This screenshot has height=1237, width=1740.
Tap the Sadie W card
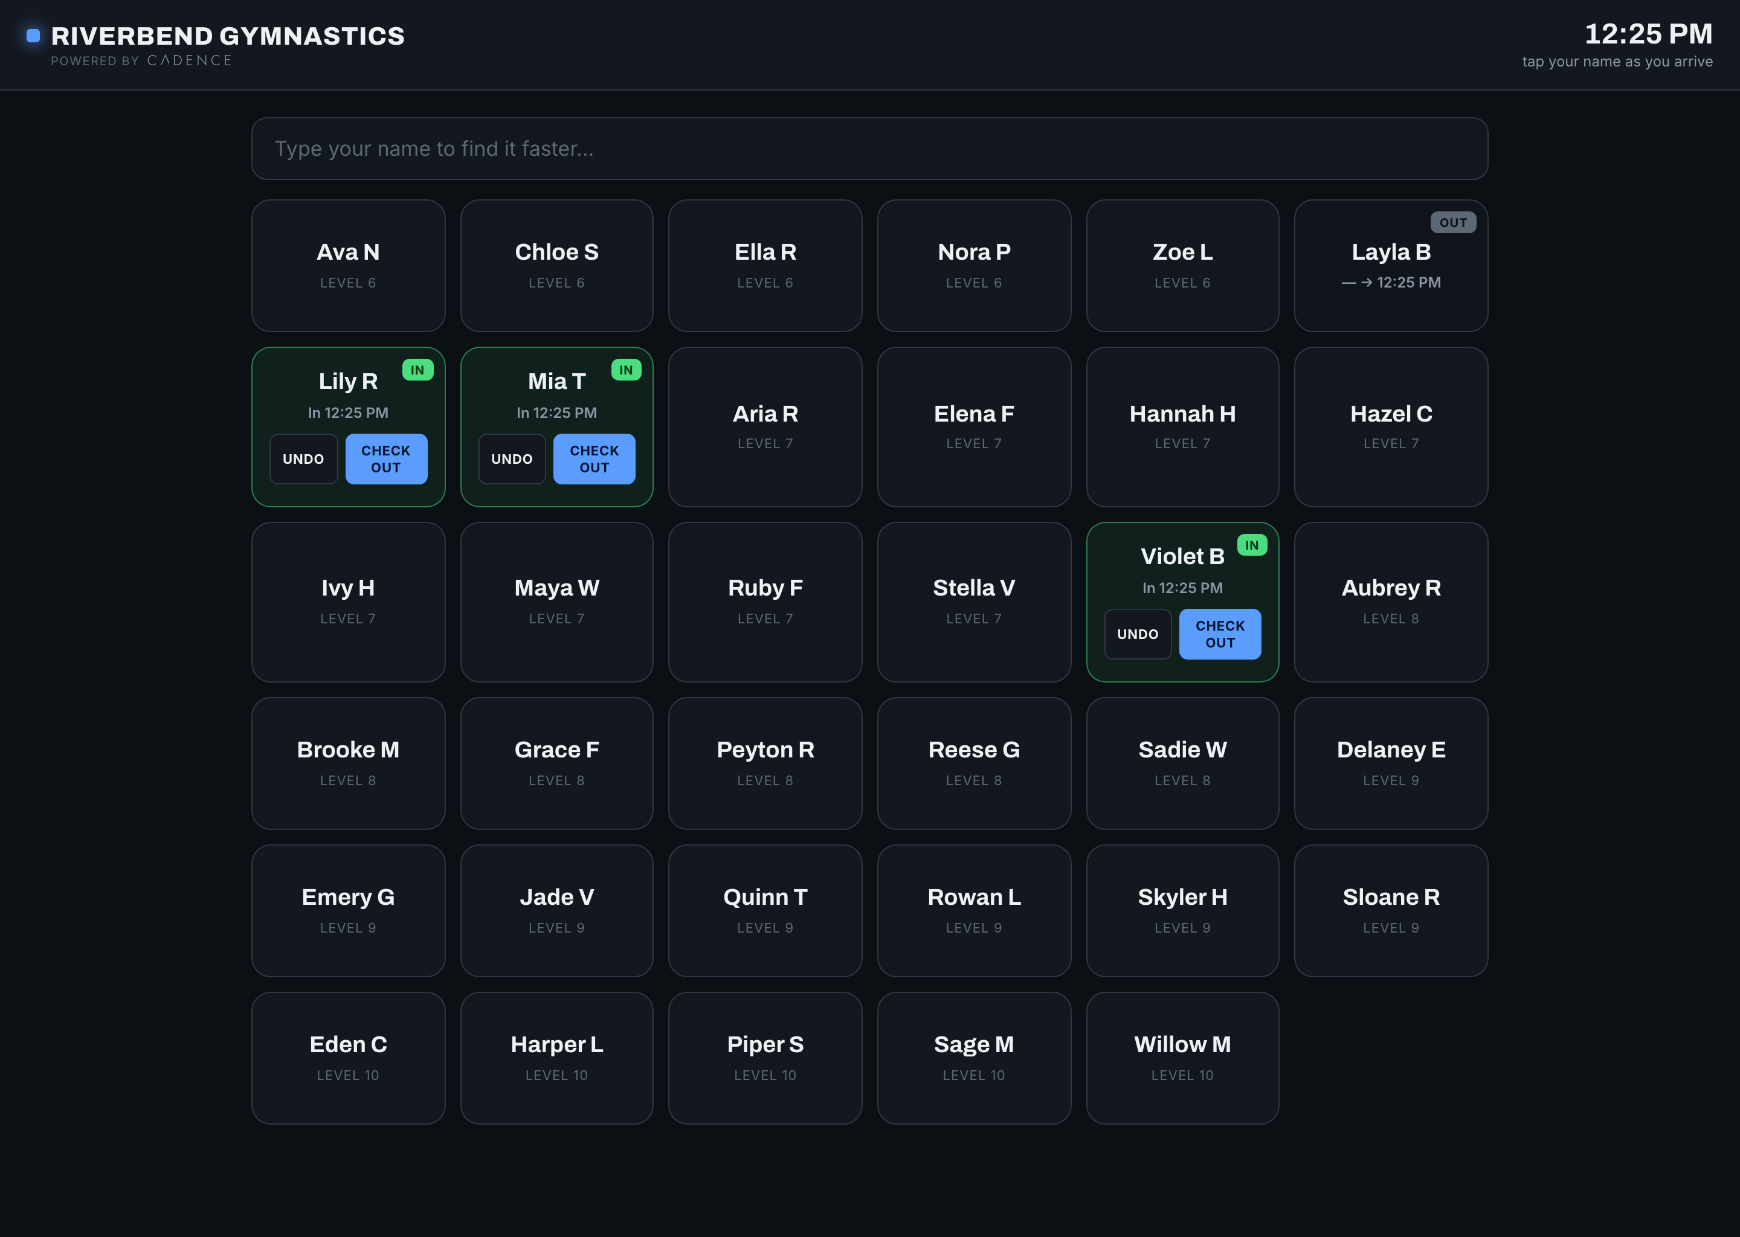click(1182, 763)
